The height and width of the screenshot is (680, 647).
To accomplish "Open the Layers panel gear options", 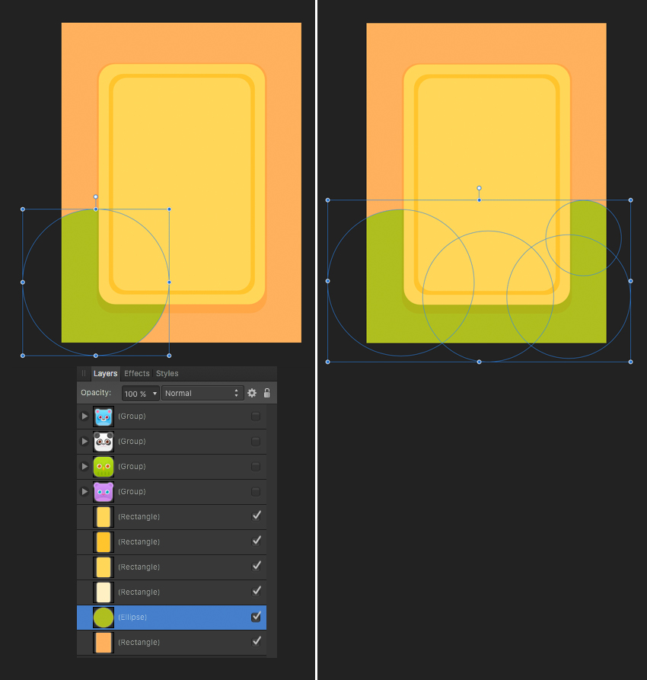I will pyautogui.click(x=252, y=393).
